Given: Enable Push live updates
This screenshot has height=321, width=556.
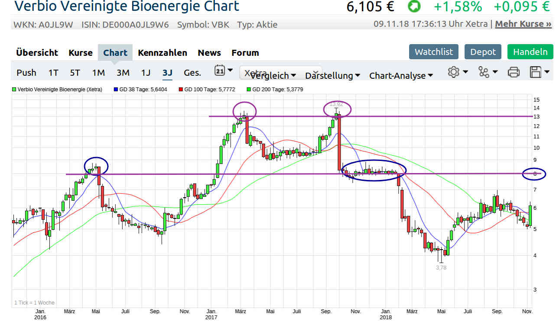Looking at the screenshot, I should coord(26,72).
